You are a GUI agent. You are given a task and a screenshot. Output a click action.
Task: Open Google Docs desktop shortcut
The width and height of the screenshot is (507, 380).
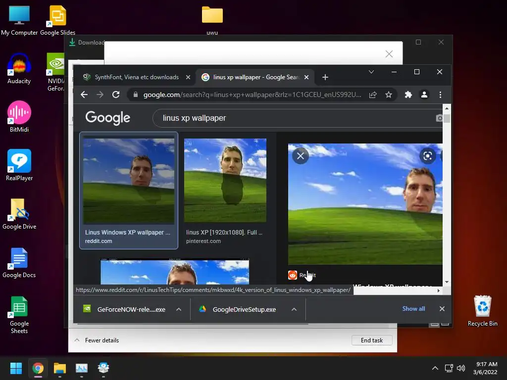click(x=19, y=262)
